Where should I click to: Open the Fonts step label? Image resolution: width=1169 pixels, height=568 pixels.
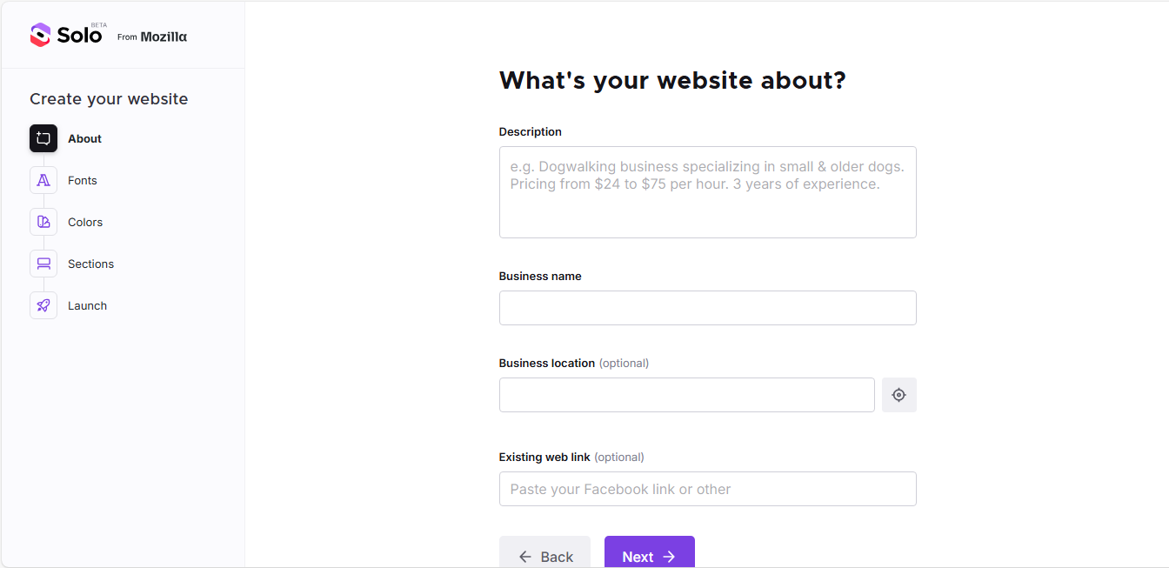point(83,180)
